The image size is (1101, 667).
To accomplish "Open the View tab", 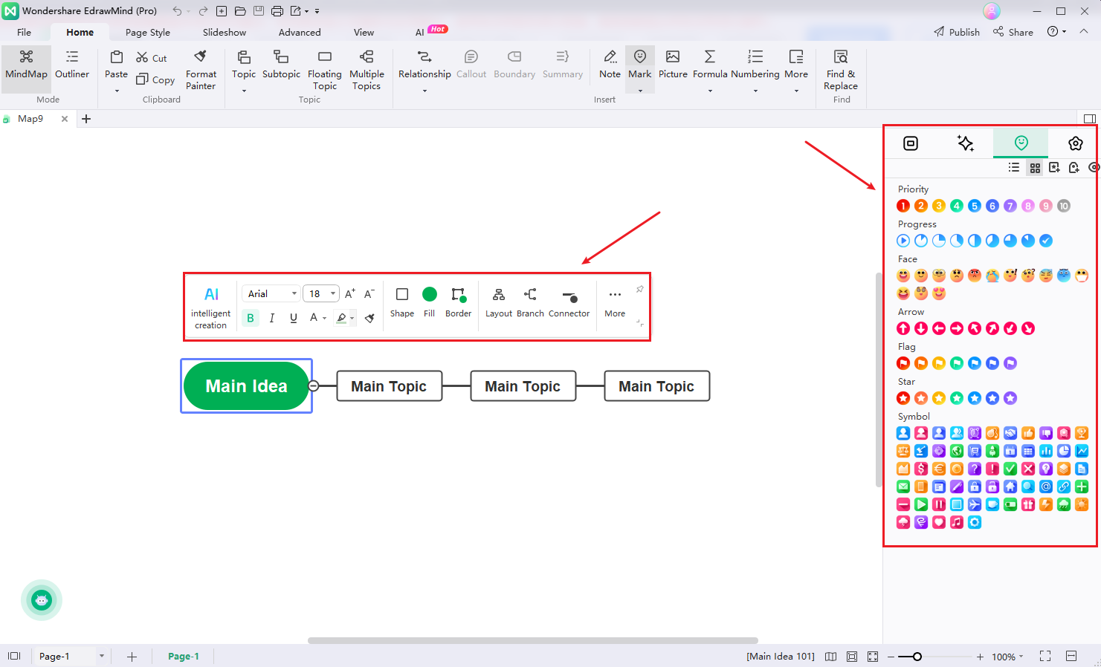I will click(x=364, y=32).
